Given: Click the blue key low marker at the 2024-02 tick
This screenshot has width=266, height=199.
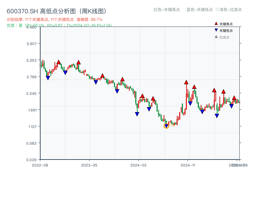Looking at the screenshot, I should pos(137,114).
